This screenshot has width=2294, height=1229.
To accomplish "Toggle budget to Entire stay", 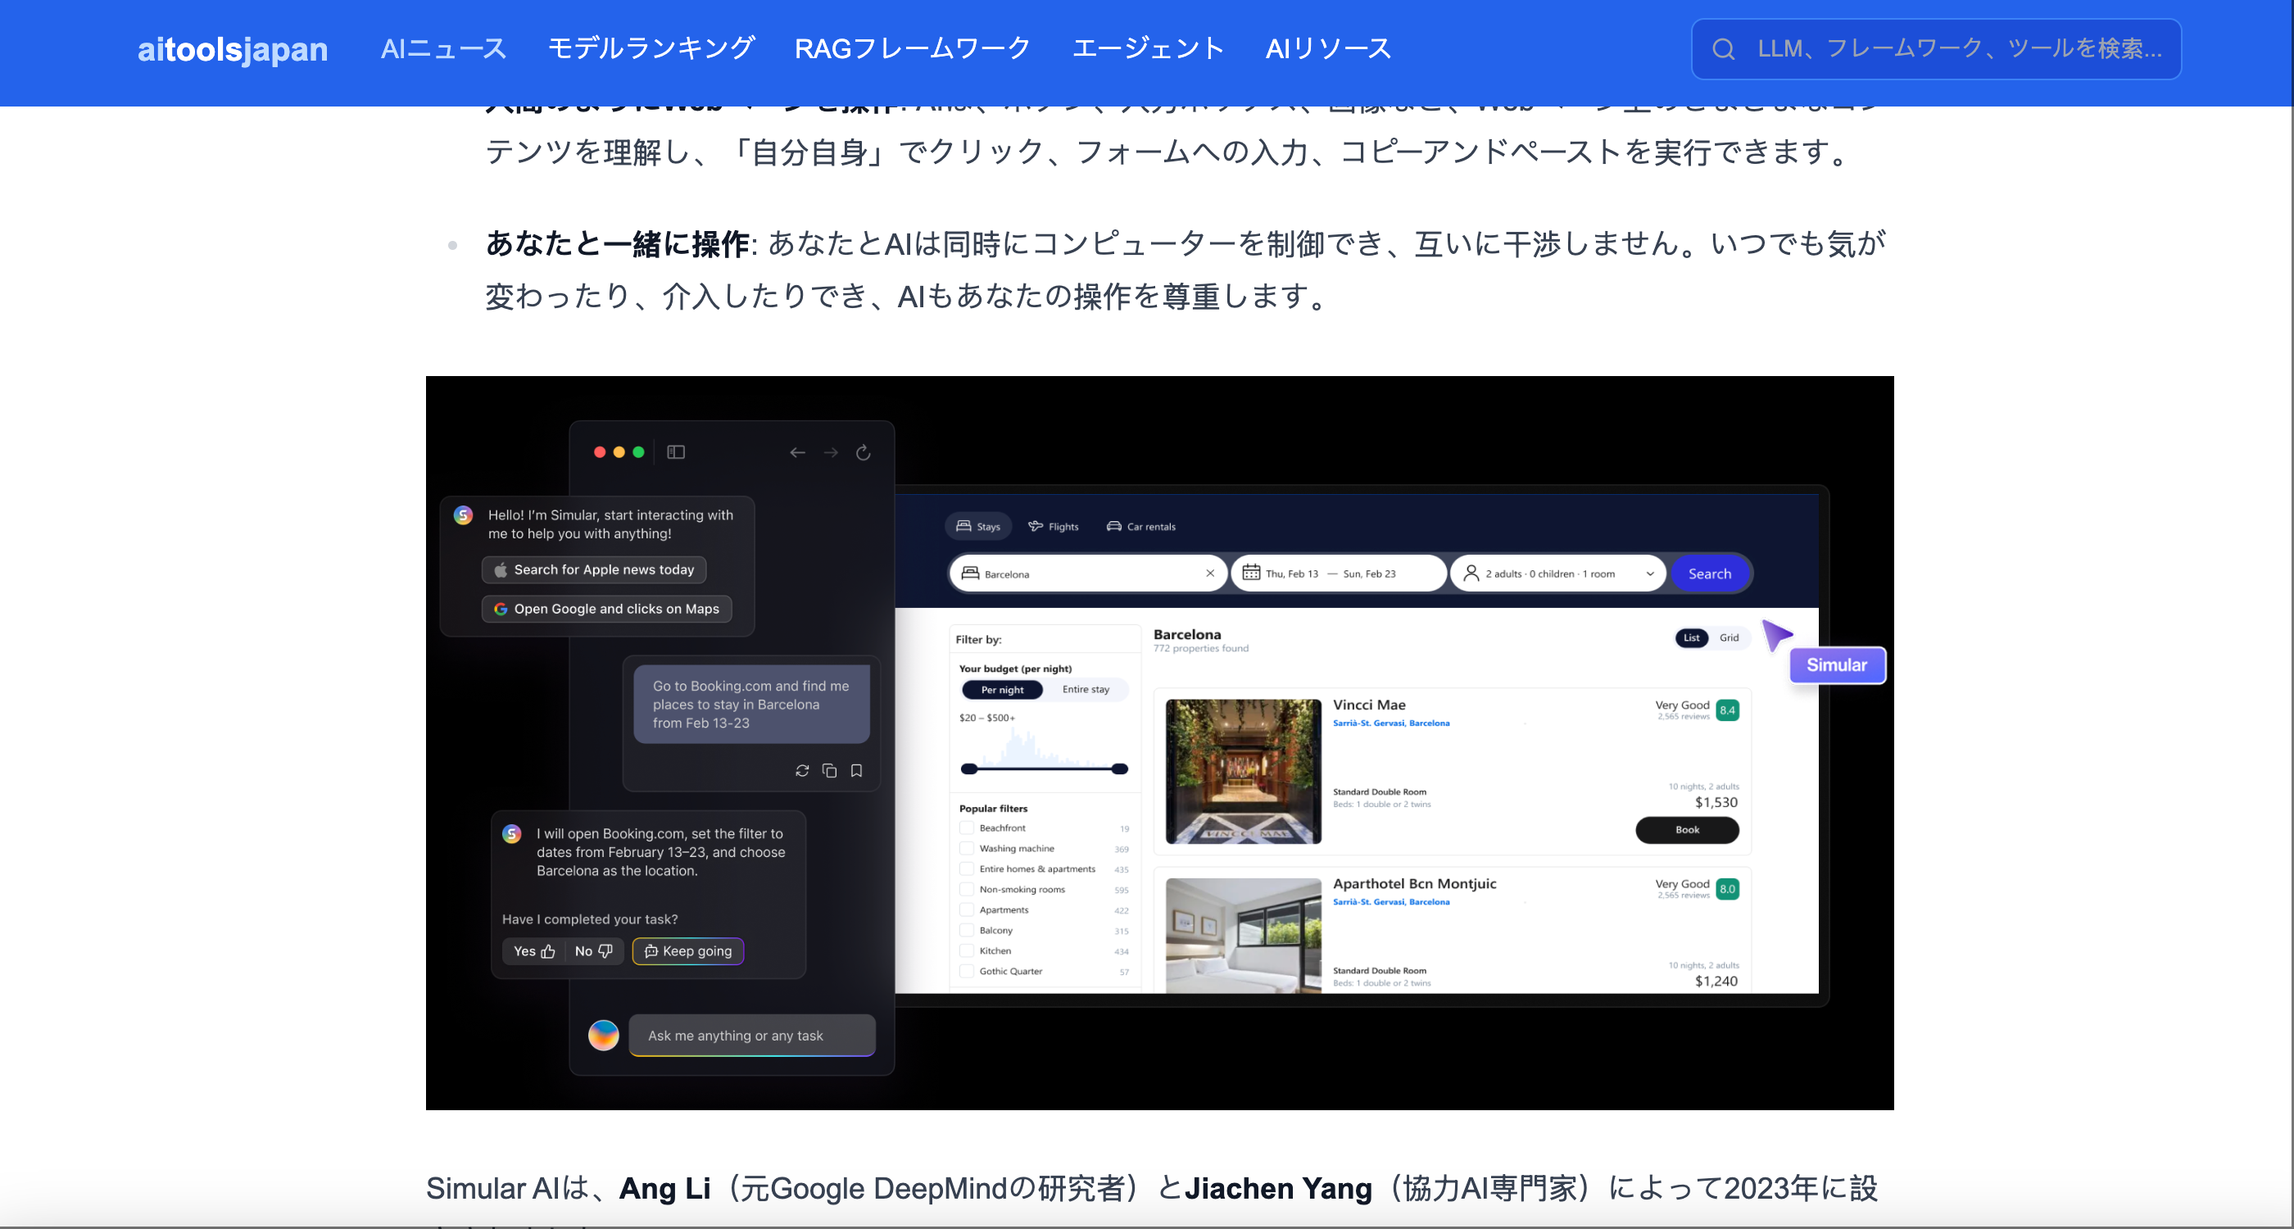I will [x=1085, y=689].
